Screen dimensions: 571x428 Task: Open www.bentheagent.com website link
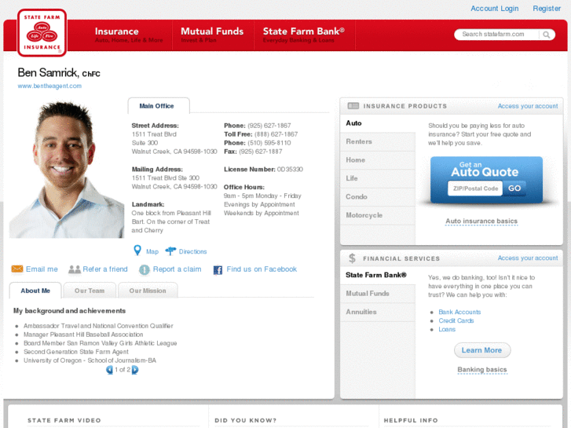(49, 86)
